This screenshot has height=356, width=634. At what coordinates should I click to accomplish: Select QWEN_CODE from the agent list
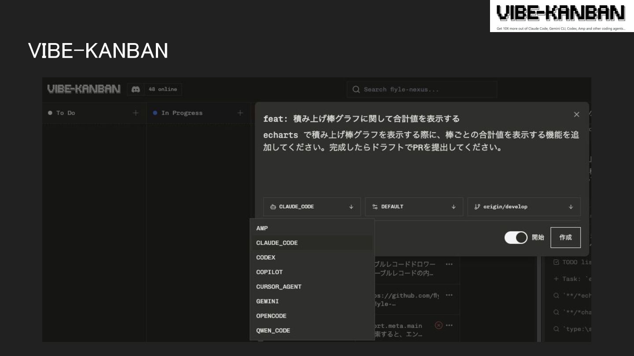click(x=312, y=331)
